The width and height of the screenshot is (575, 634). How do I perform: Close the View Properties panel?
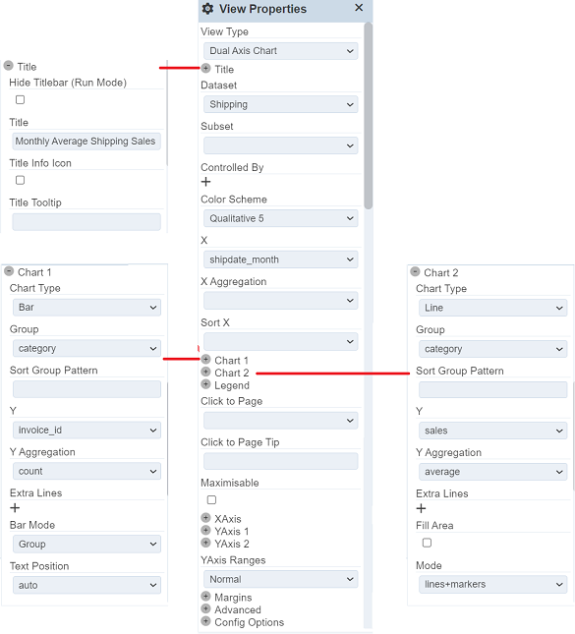click(359, 8)
